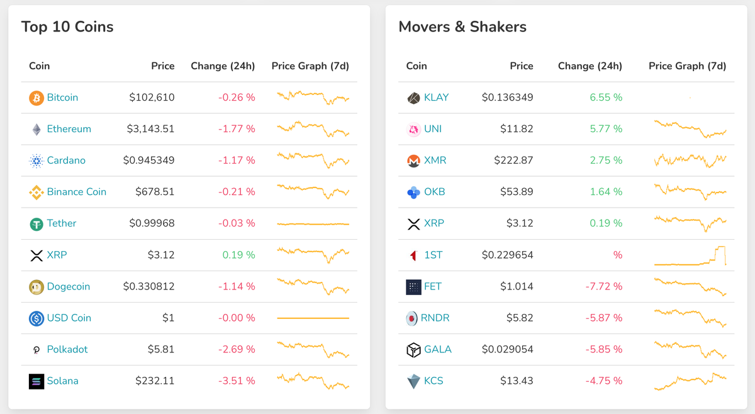Click the Tether green icon
755x414 pixels.
tap(36, 224)
